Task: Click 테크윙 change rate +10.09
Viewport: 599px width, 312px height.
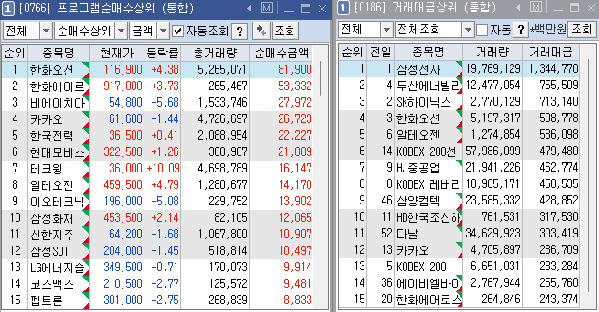Action: [x=163, y=168]
